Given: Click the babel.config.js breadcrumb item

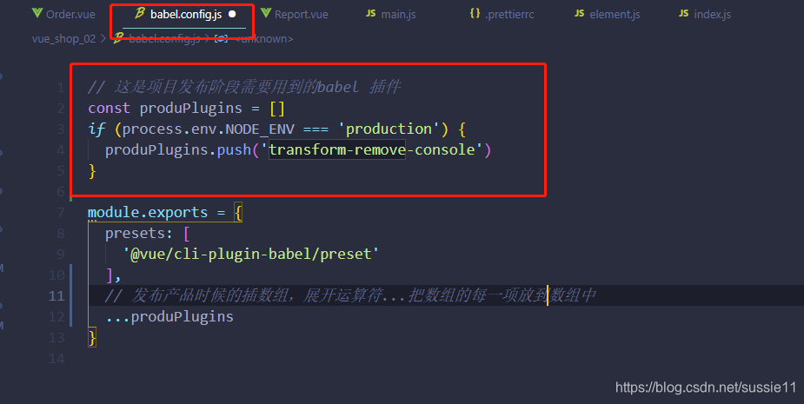Looking at the screenshot, I should tap(164, 39).
